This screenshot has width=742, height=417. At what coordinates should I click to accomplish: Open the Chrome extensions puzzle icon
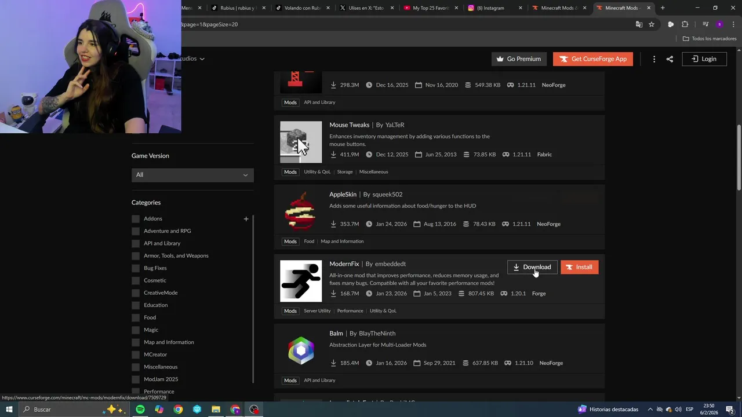click(685, 24)
